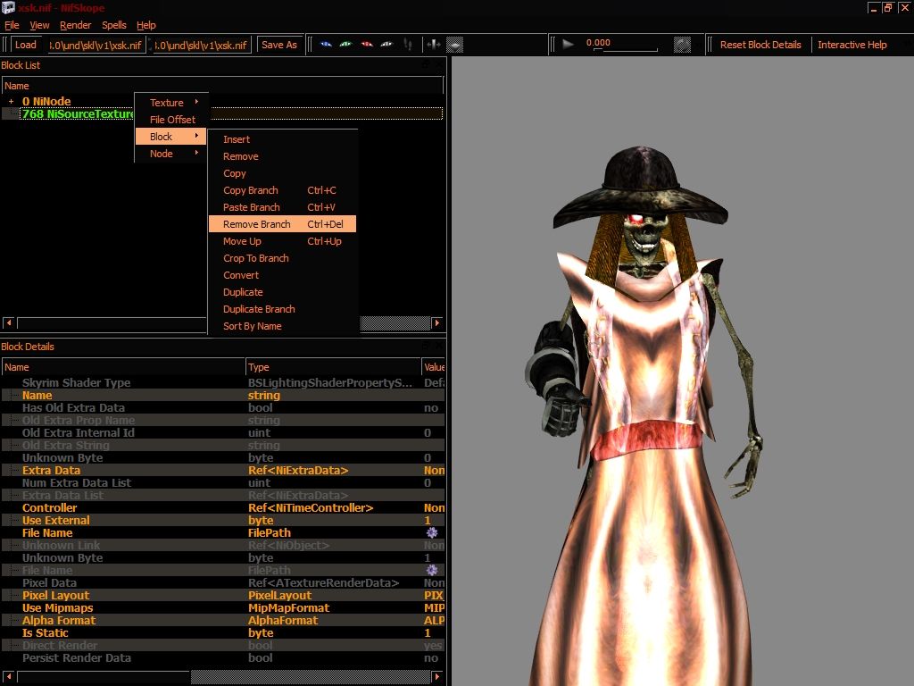The image size is (914, 686).
Task: Select the red eye view icon
Action: pyautogui.click(x=367, y=45)
